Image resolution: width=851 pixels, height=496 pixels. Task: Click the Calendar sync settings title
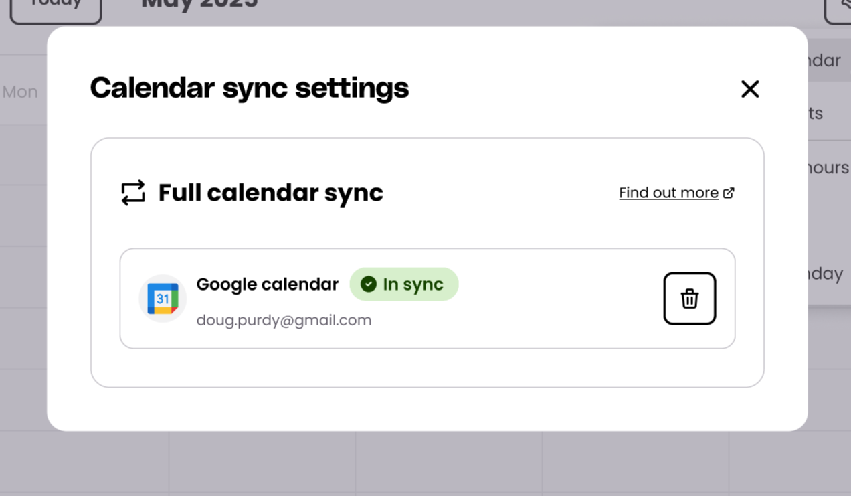pos(249,88)
